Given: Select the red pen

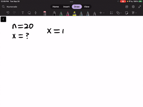Looking at the screenshot, I should 68,13.
